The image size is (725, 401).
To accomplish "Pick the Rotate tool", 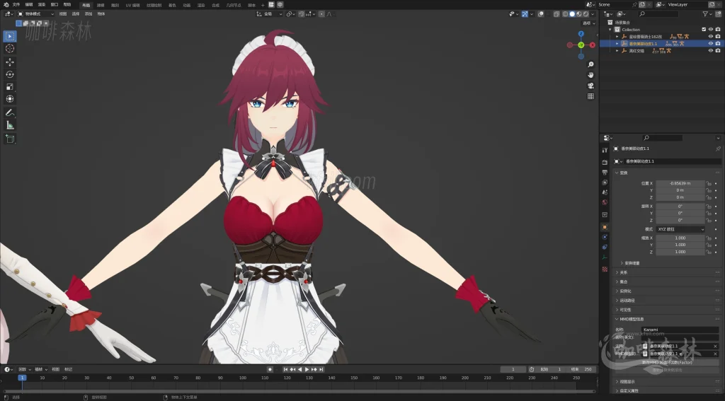I will (10, 74).
